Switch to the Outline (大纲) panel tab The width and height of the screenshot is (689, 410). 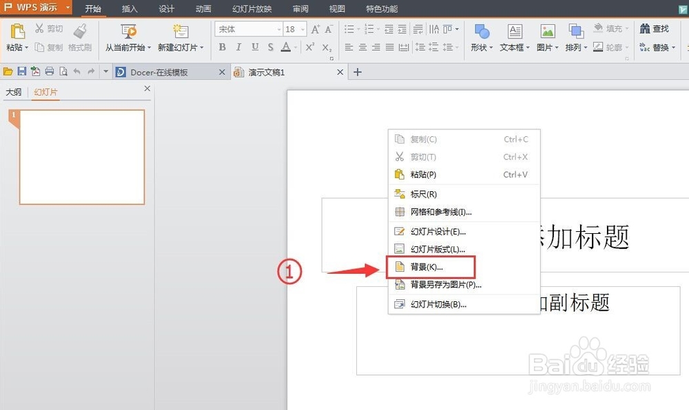14,92
